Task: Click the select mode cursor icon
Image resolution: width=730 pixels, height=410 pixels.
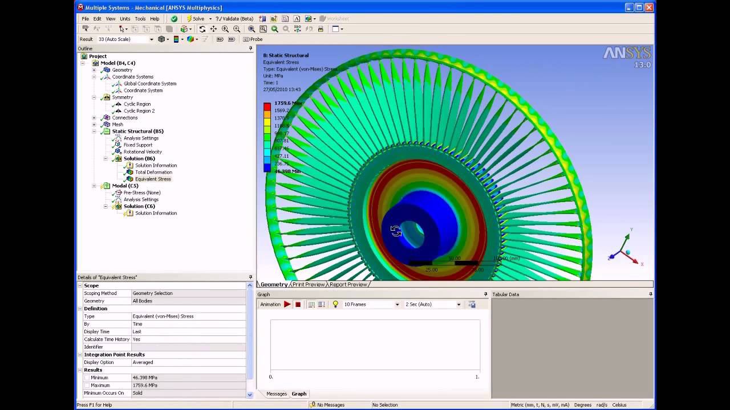Action: click(x=123, y=29)
